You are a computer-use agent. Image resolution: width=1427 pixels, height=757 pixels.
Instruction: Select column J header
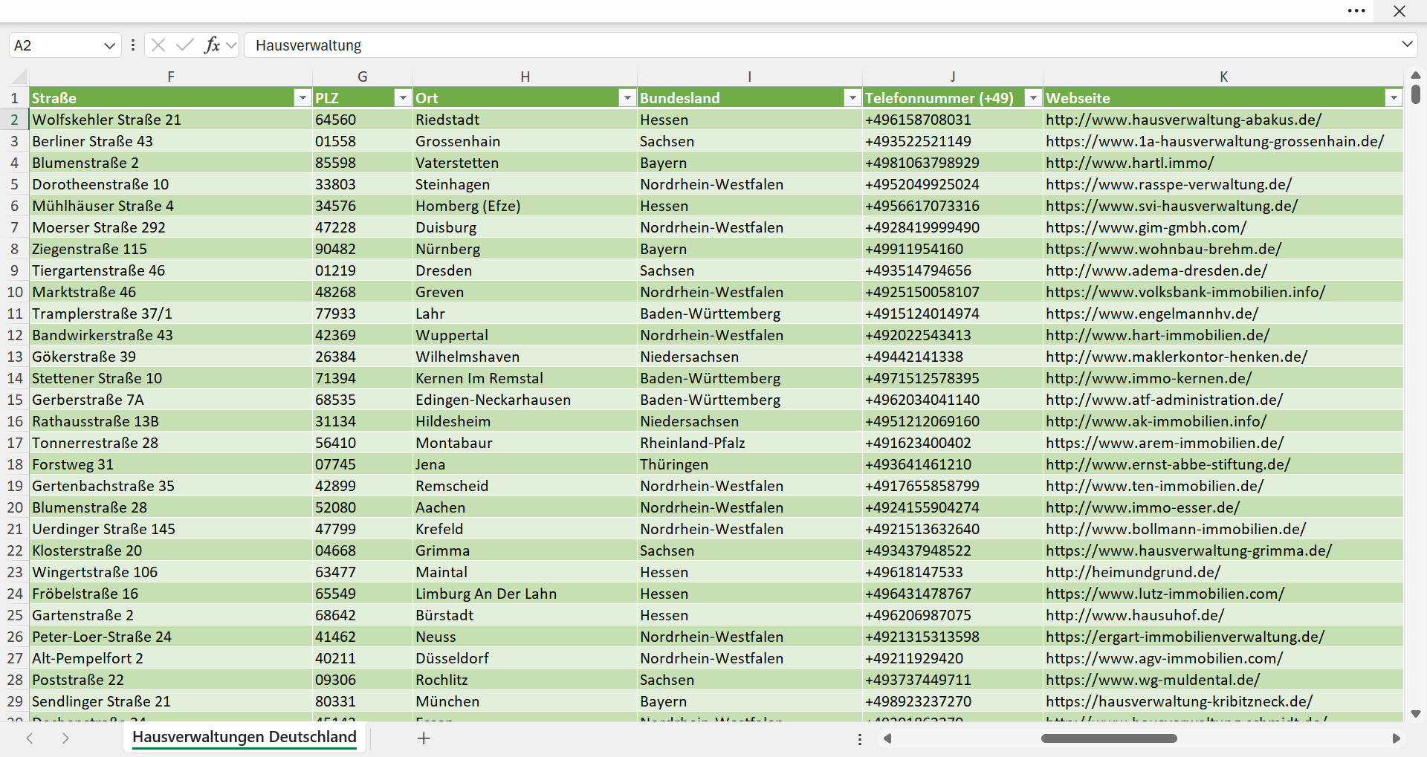click(x=953, y=77)
